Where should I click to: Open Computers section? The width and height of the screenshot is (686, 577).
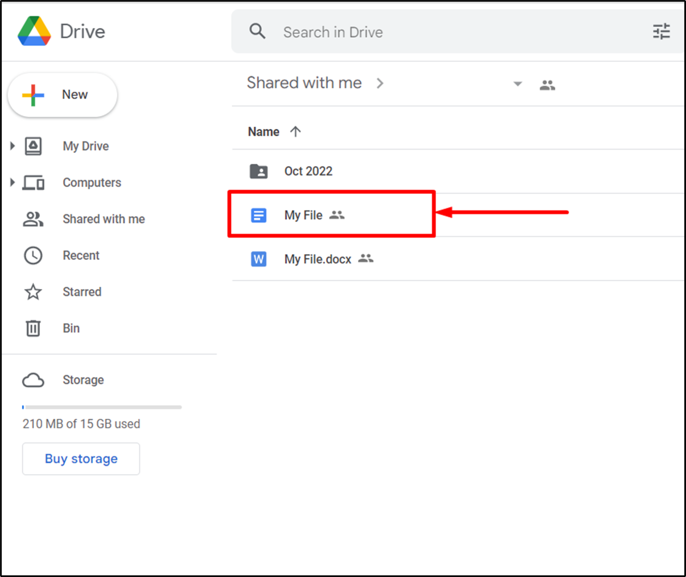(x=92, y=182)
